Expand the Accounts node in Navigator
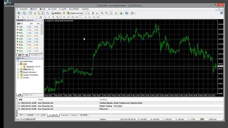Viewport: 228px width, 128px height. [18, 64]
